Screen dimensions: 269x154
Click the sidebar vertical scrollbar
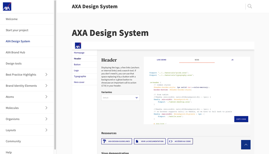[x=55, y=75]
